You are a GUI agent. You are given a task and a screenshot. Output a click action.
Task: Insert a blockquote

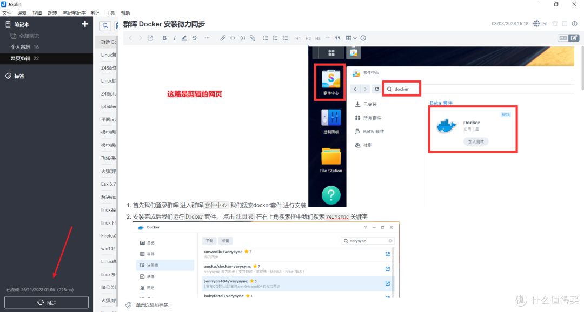coord(337,38)
